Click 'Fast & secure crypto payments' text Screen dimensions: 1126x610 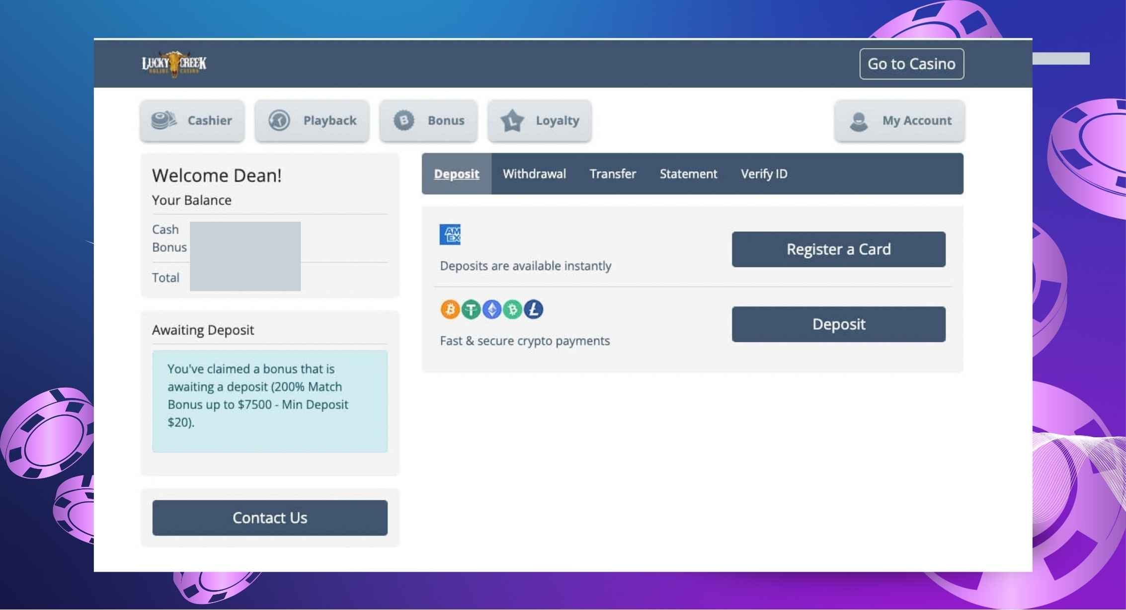pyautogui.click(x=525, y=341)
